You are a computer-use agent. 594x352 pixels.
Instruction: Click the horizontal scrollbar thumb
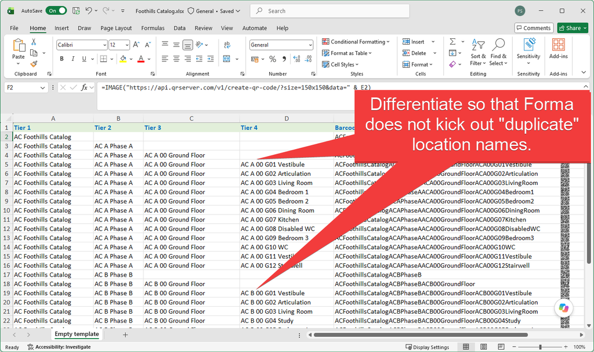[421, 335]
